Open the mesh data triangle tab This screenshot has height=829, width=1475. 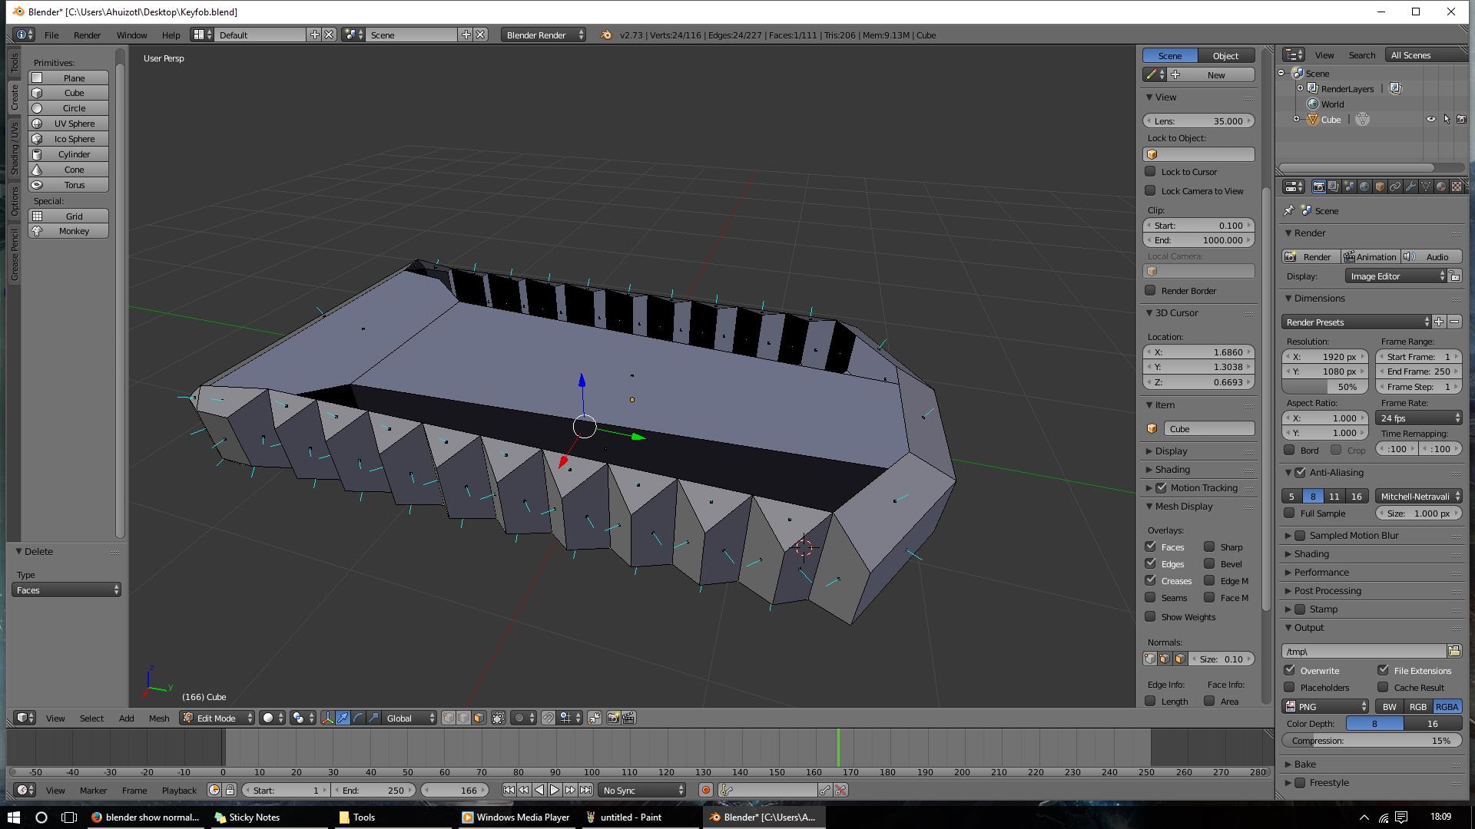click(x=1426, y=187)
